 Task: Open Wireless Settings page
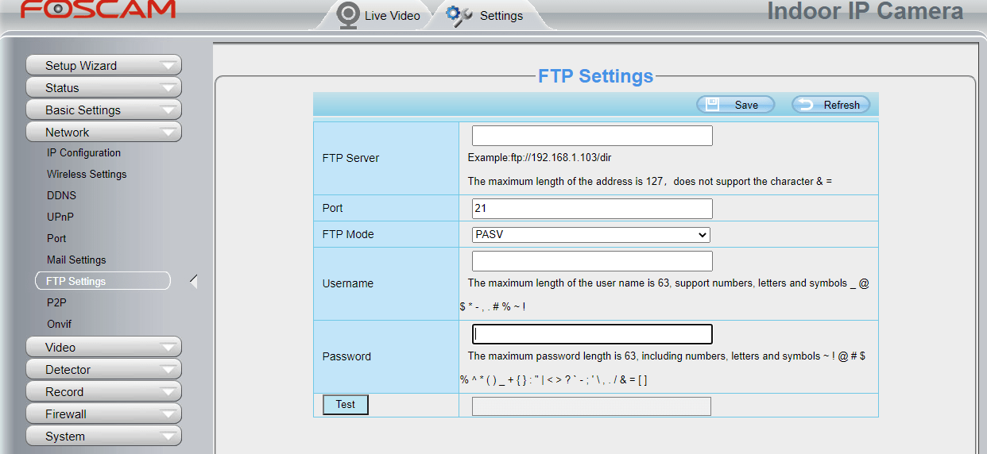pyautogui.click(x=87, y=175)
